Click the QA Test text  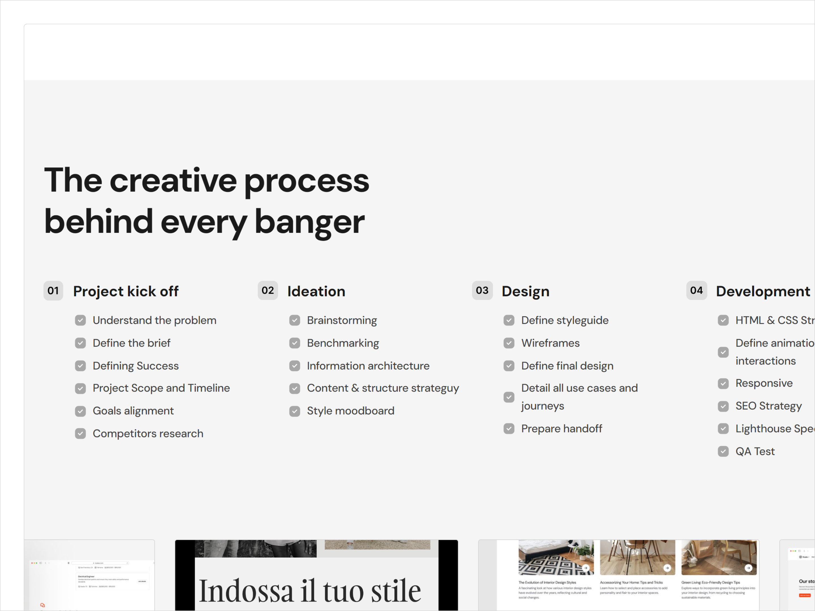pyautogui.click(x=755, y=451)
